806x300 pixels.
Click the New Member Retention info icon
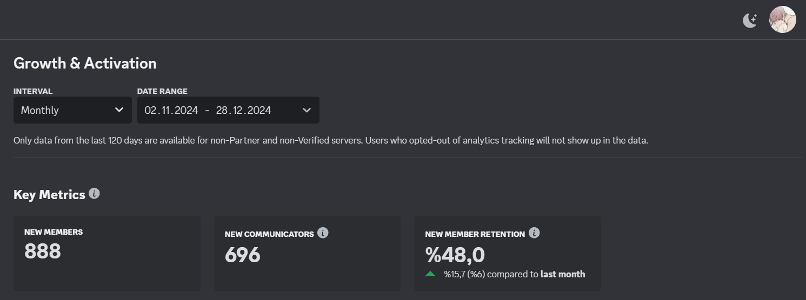[x=534, y=233]
